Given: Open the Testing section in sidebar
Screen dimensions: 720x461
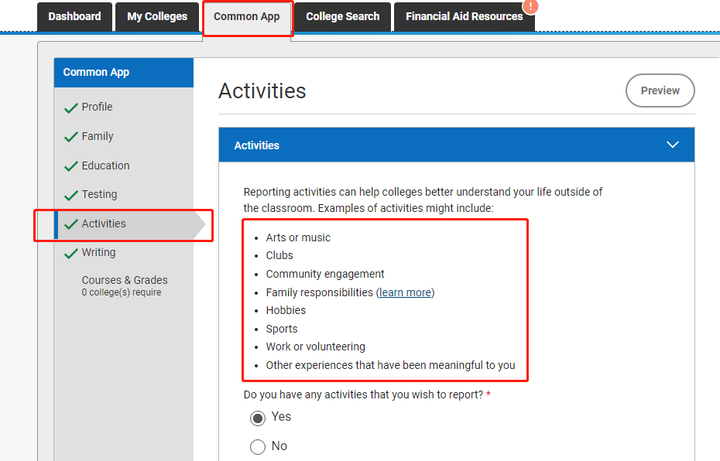Looking at the screenshot, I should coord(99,194).
